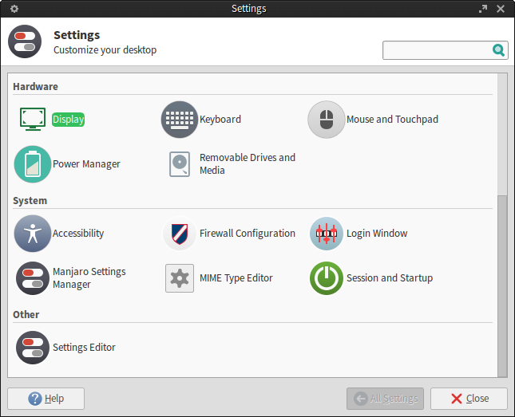The height and width of the screenshot is (417, 515).
Task: Click the Session and Startup label
Action: 390,278
